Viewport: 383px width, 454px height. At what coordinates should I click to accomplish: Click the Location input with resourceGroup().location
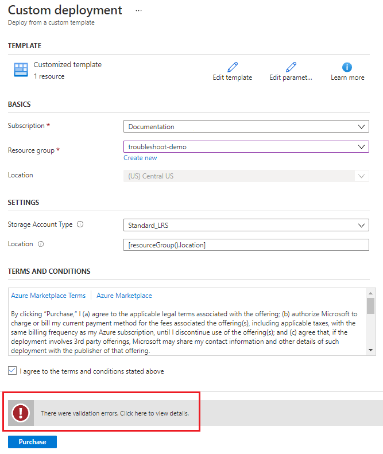coord(246,245)
